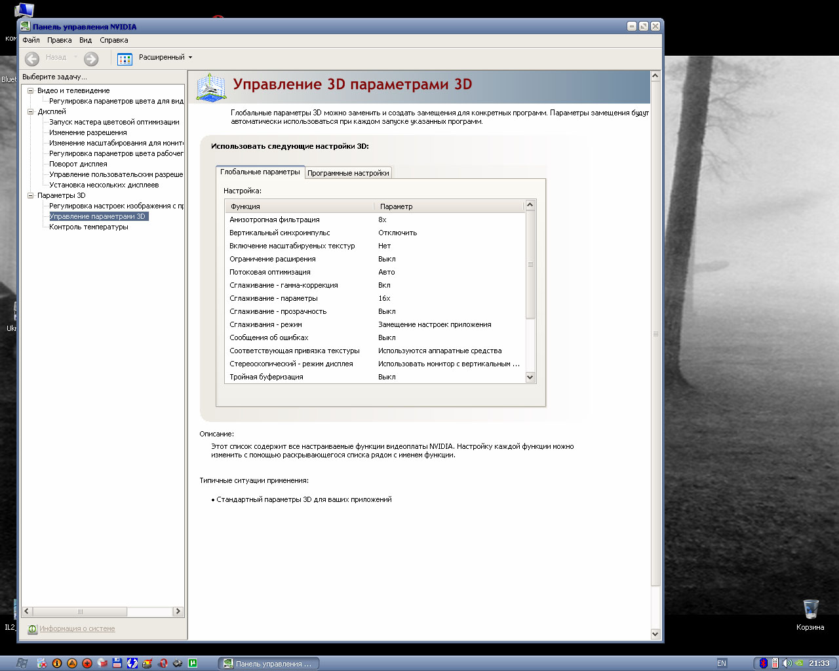The width and height of the screenshot is (839, 671).
Task: Select Изменение разрешения in task tree
Action: (x=88, y=132)
